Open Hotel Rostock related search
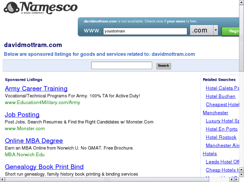Viewport: 244px width, 182px height. pos(221,137)
